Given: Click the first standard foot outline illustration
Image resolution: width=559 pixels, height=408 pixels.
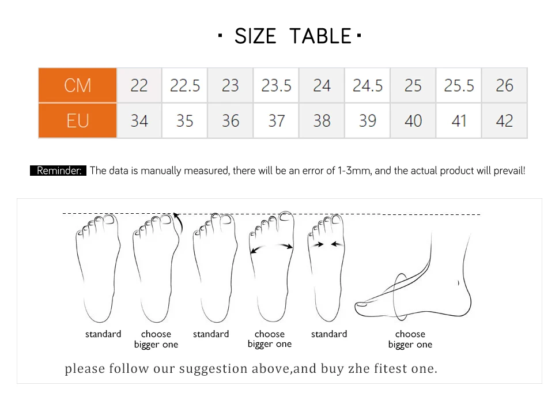Looking at the screenshot, I should (x=97, y=268).
